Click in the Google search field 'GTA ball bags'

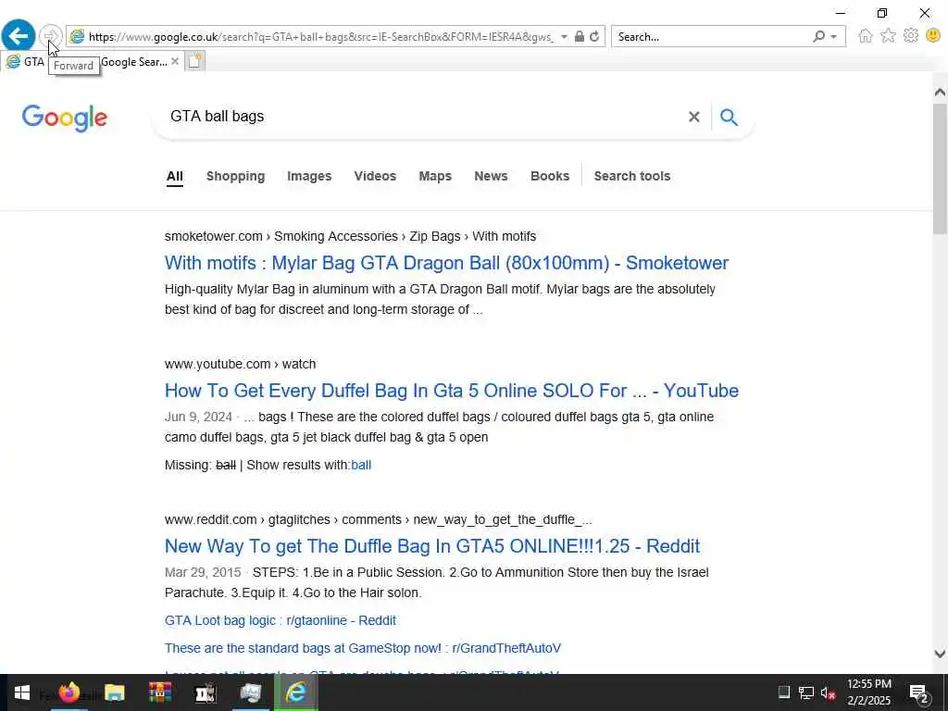423,116
